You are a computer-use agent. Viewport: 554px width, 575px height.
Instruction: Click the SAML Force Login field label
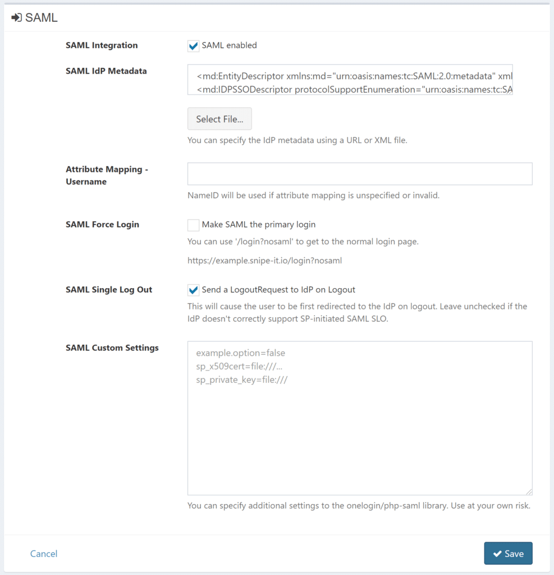pos(102,225)
